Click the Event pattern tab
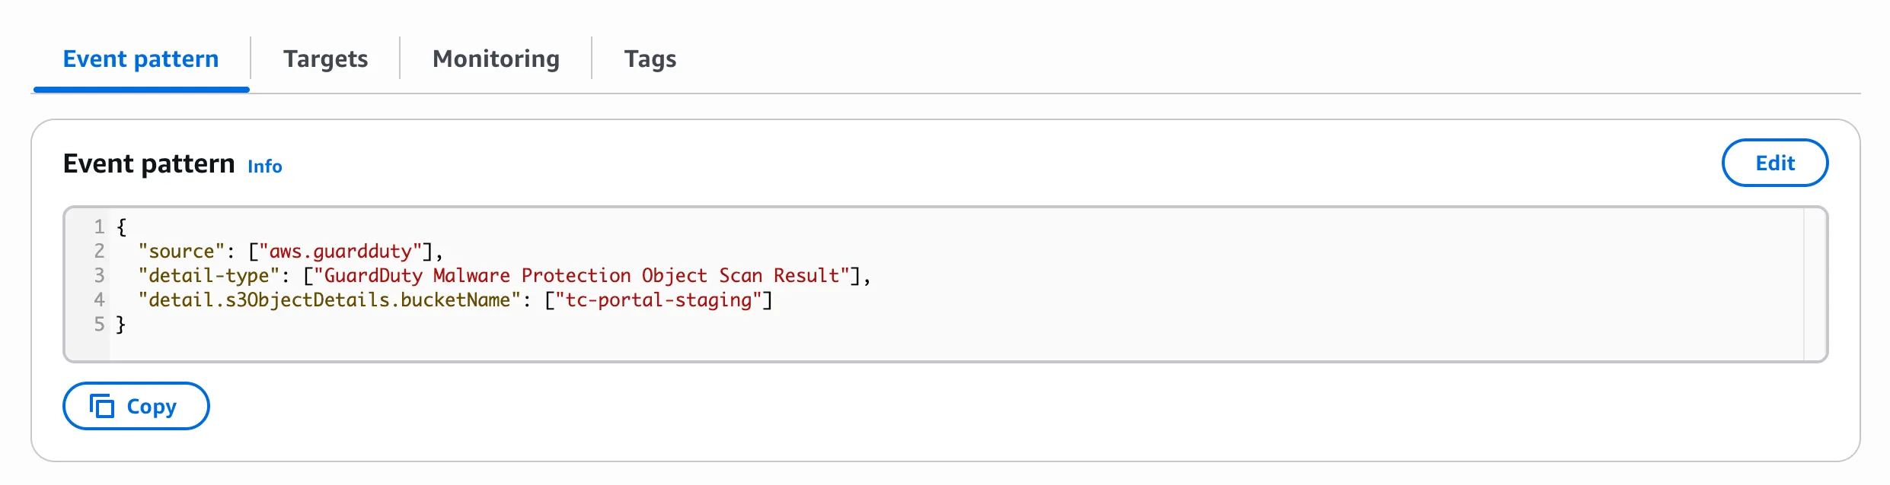Screen dimensions: 1890x485 (x=141, y=59)
